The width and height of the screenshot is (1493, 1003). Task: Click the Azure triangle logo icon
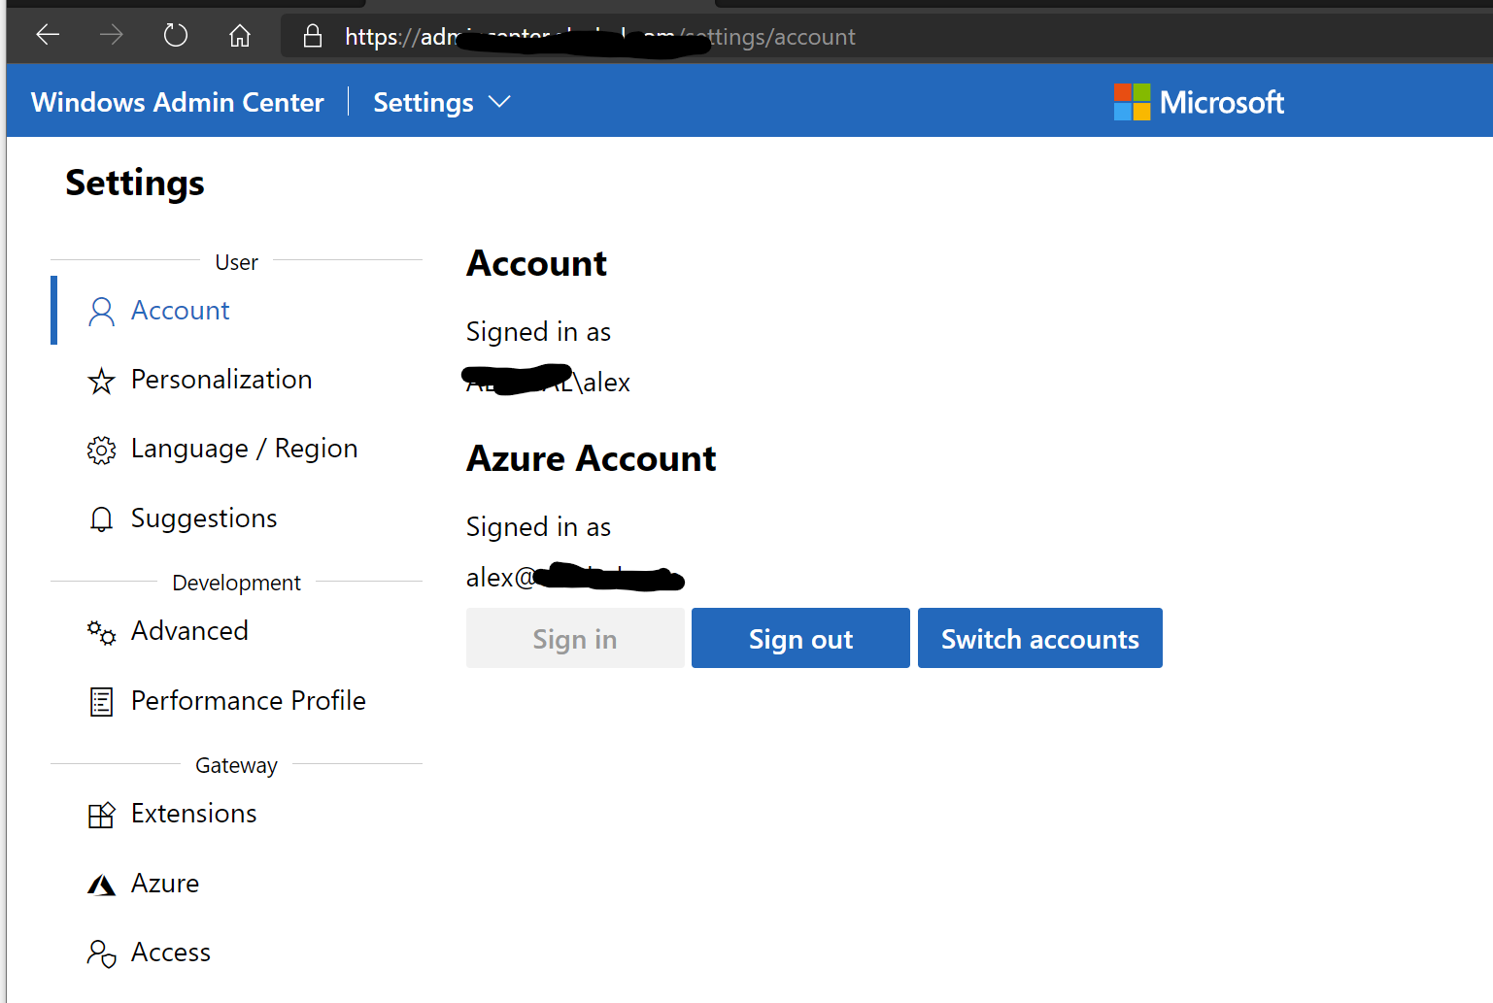coord(101,885)
